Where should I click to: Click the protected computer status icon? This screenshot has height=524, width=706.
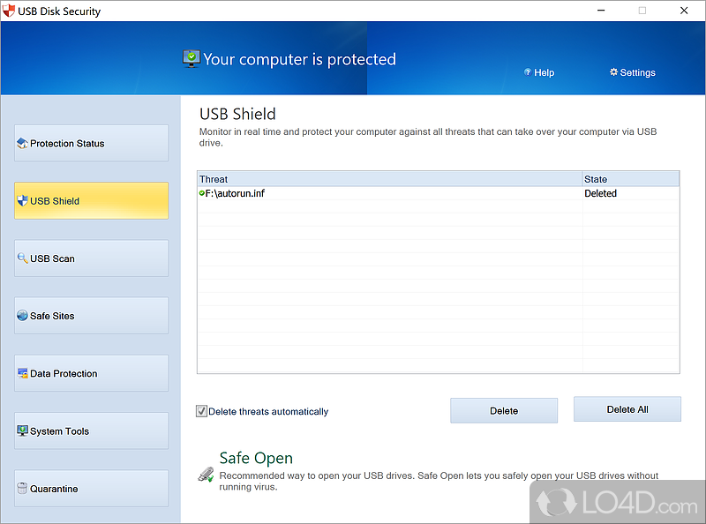(x=192, y=58)
